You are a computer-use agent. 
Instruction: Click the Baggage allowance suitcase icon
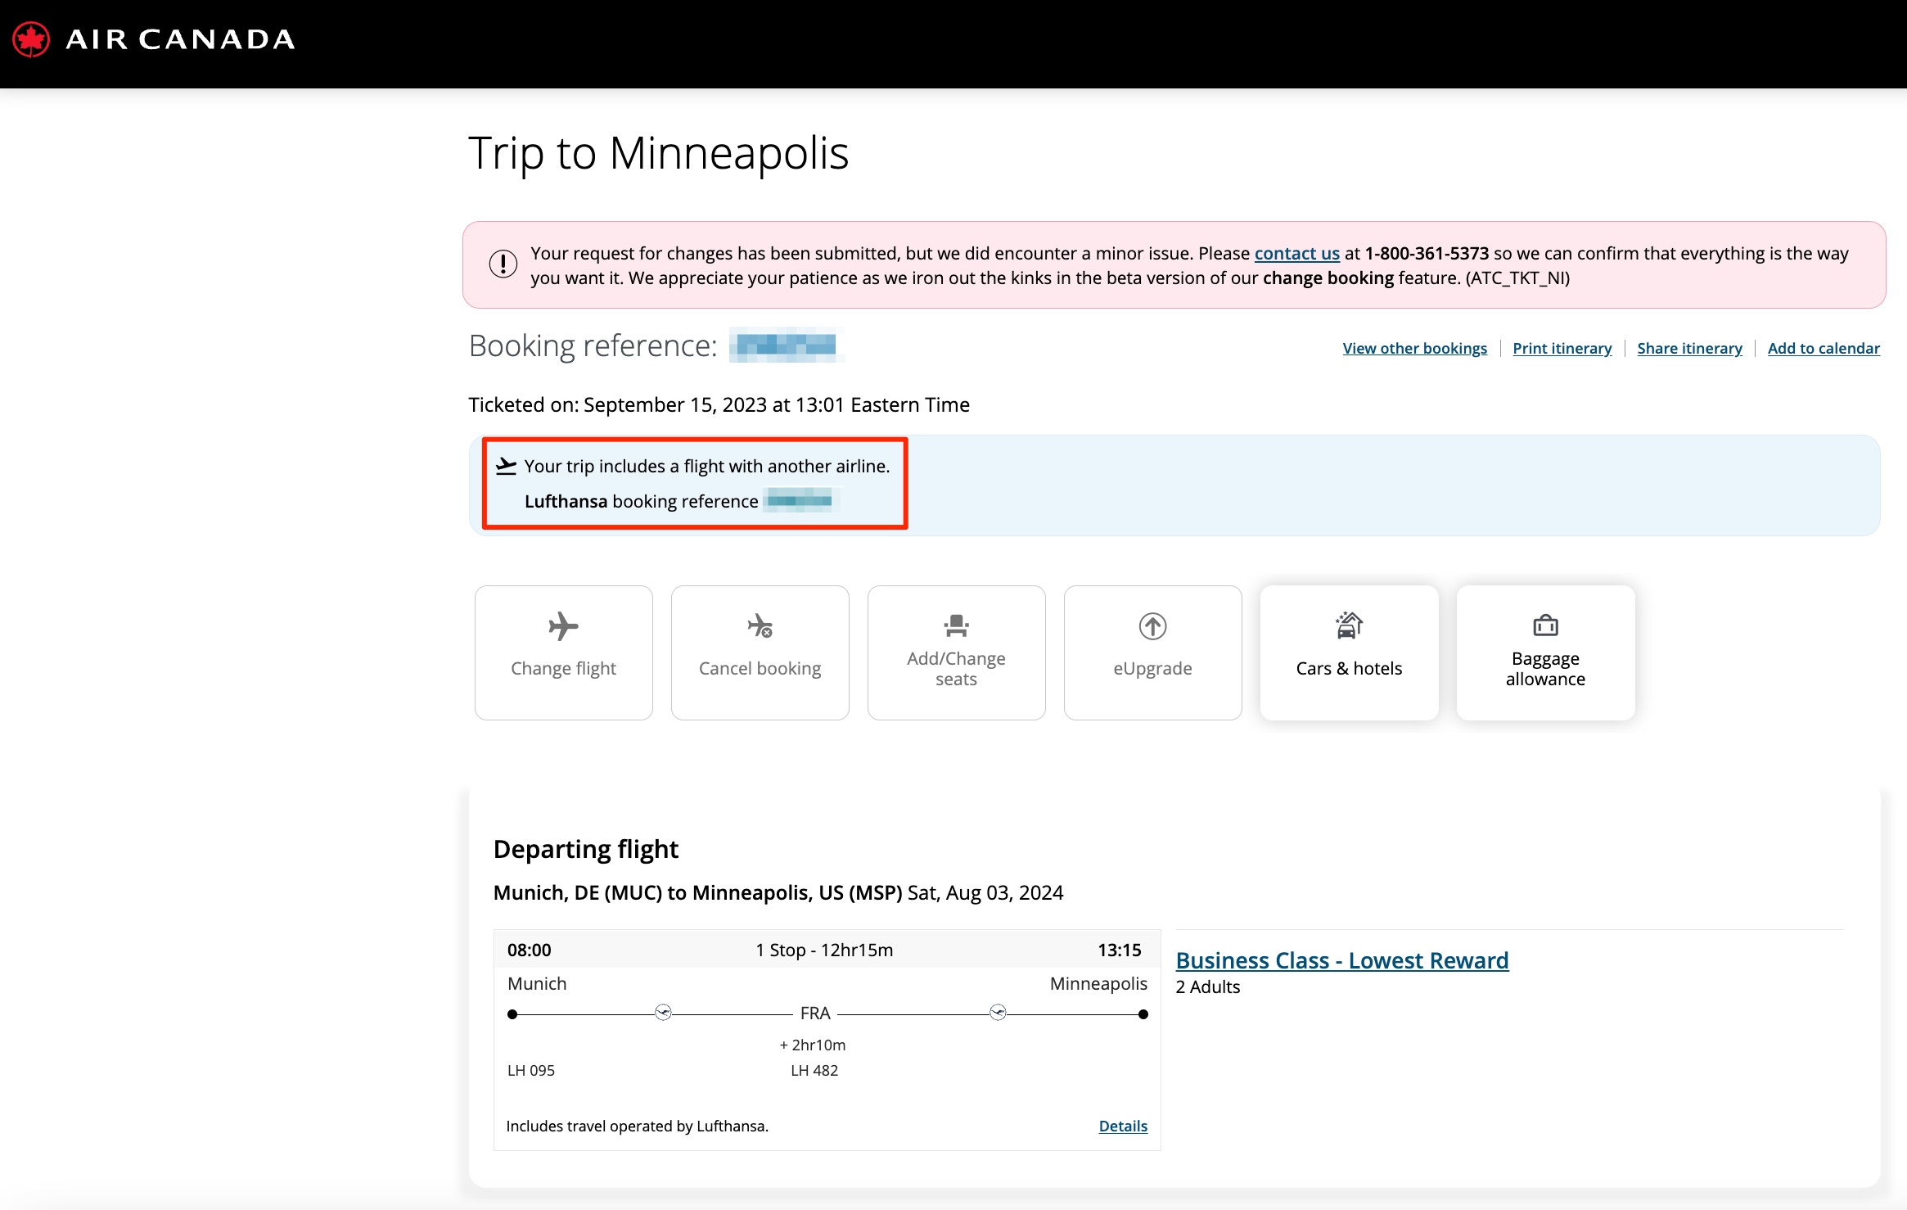tap(1545, 625)
